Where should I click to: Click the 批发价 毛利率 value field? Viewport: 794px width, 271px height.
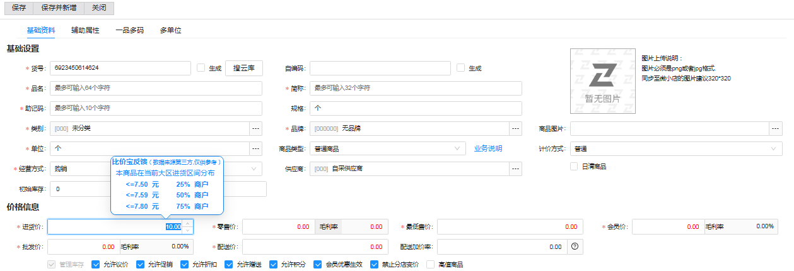coord(166,246)
